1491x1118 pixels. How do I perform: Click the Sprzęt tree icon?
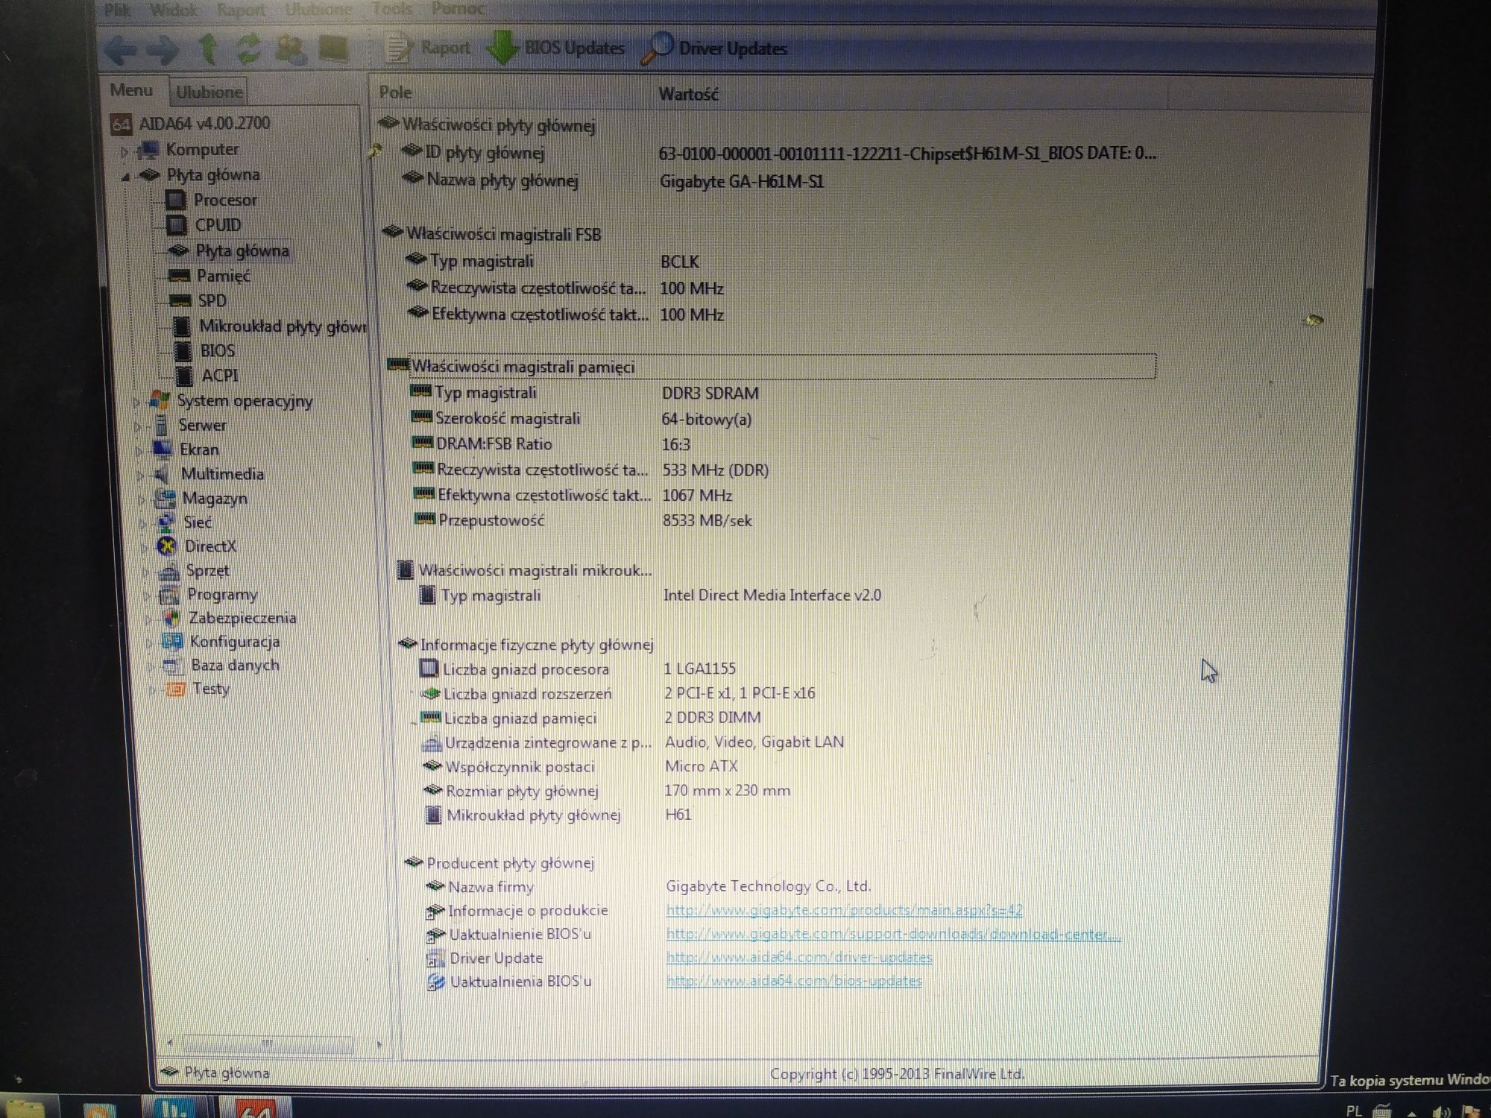coord(168,571)
